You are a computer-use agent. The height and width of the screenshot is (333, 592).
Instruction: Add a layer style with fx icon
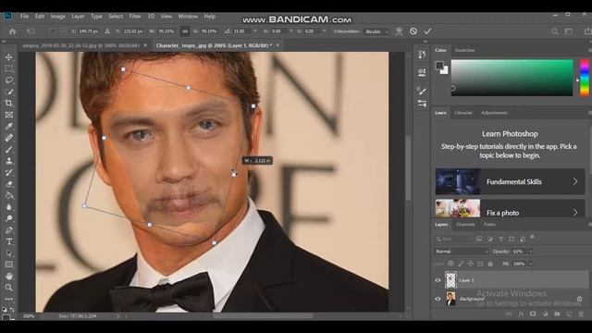[521, 314]
